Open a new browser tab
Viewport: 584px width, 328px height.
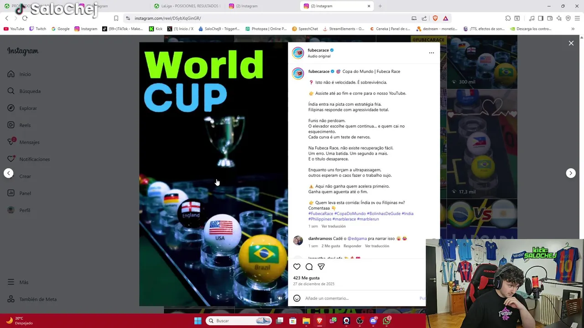(380, 6)
